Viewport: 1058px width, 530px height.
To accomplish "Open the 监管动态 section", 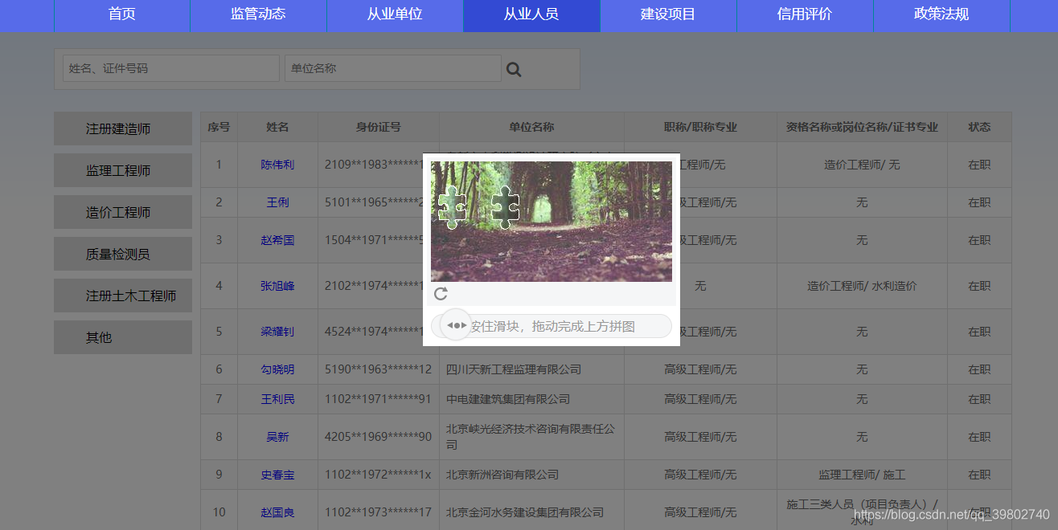I will coord(258,15).
